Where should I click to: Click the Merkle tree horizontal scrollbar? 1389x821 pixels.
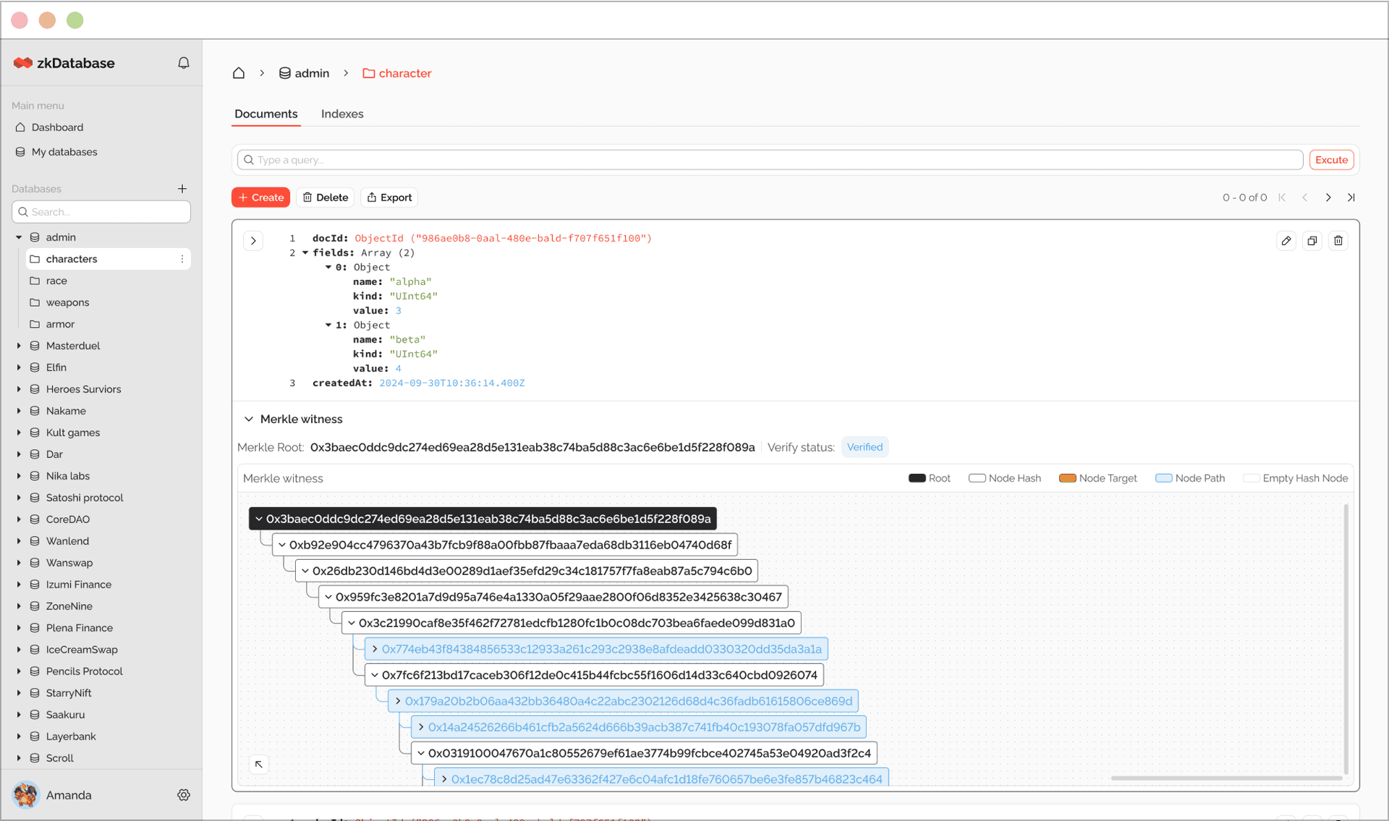coord(1227,778)
